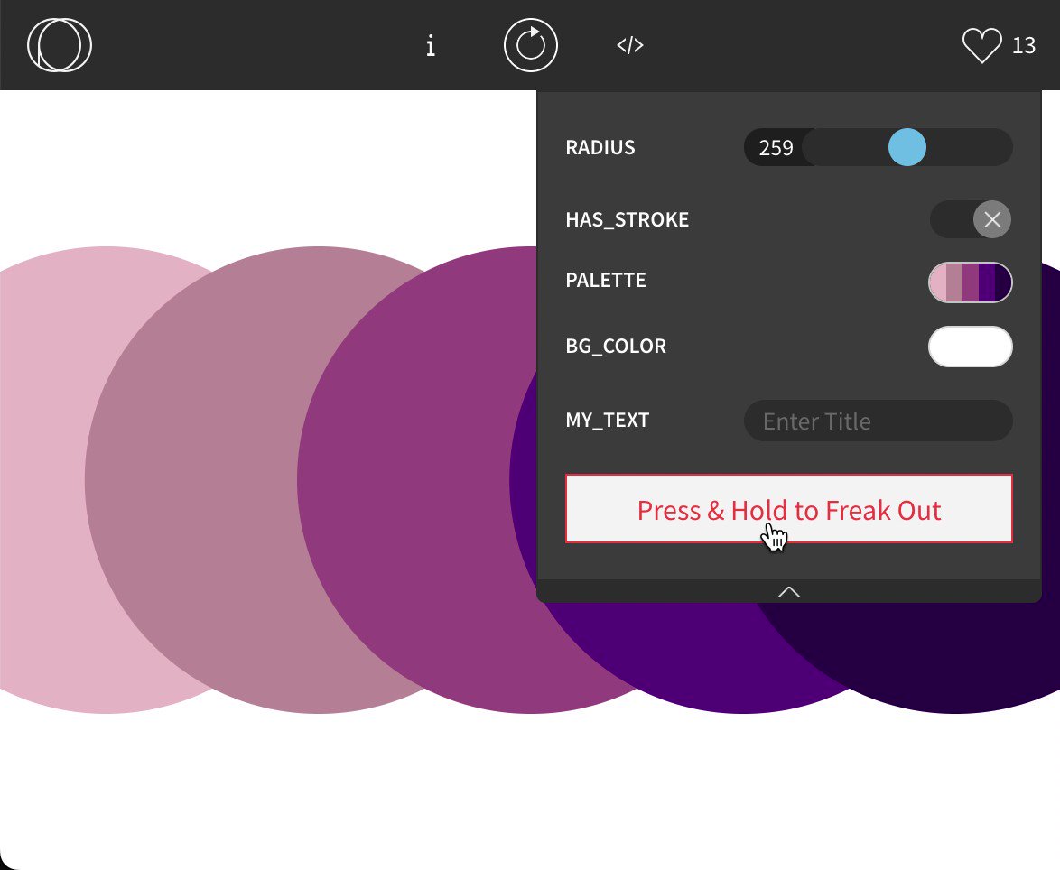The image size is (1060, 870).
Task: Open the PALETTE color selector
Action: coord(971,282)
